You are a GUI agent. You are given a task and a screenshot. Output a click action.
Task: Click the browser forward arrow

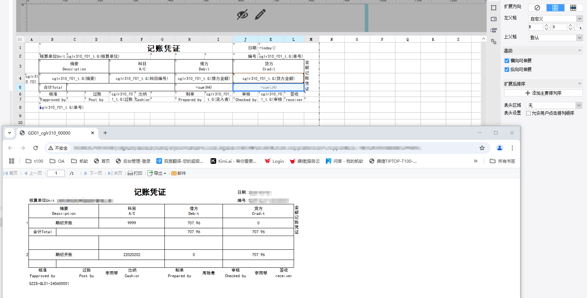pyautogui.click(x=23, y=148)
